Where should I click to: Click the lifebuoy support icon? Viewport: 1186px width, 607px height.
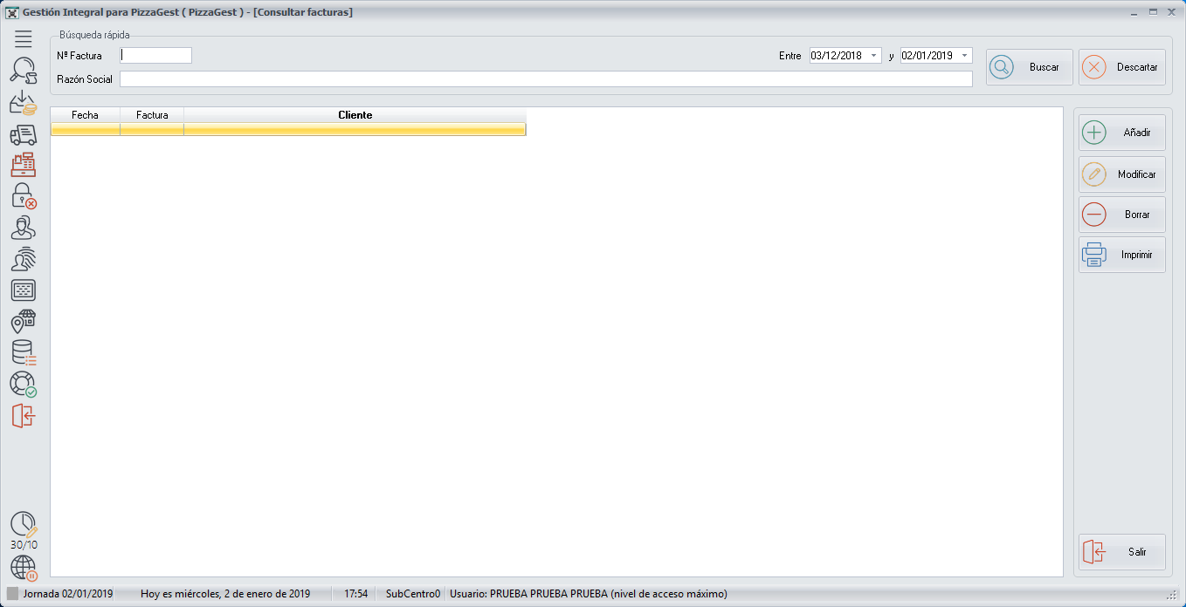(24, 384)
